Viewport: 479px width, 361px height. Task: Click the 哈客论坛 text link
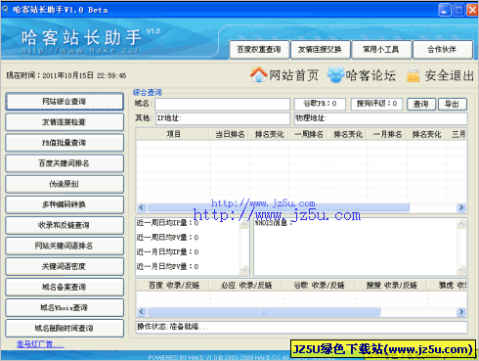point(370,75)
